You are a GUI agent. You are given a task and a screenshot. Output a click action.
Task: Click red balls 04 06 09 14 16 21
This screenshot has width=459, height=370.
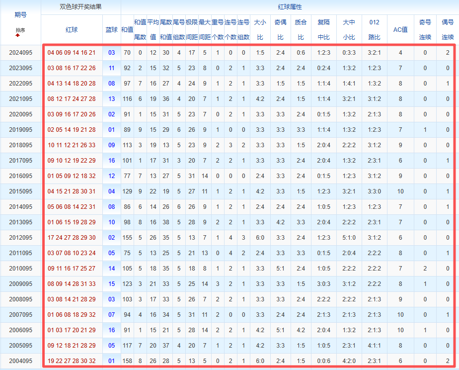[x=72, y=53]
